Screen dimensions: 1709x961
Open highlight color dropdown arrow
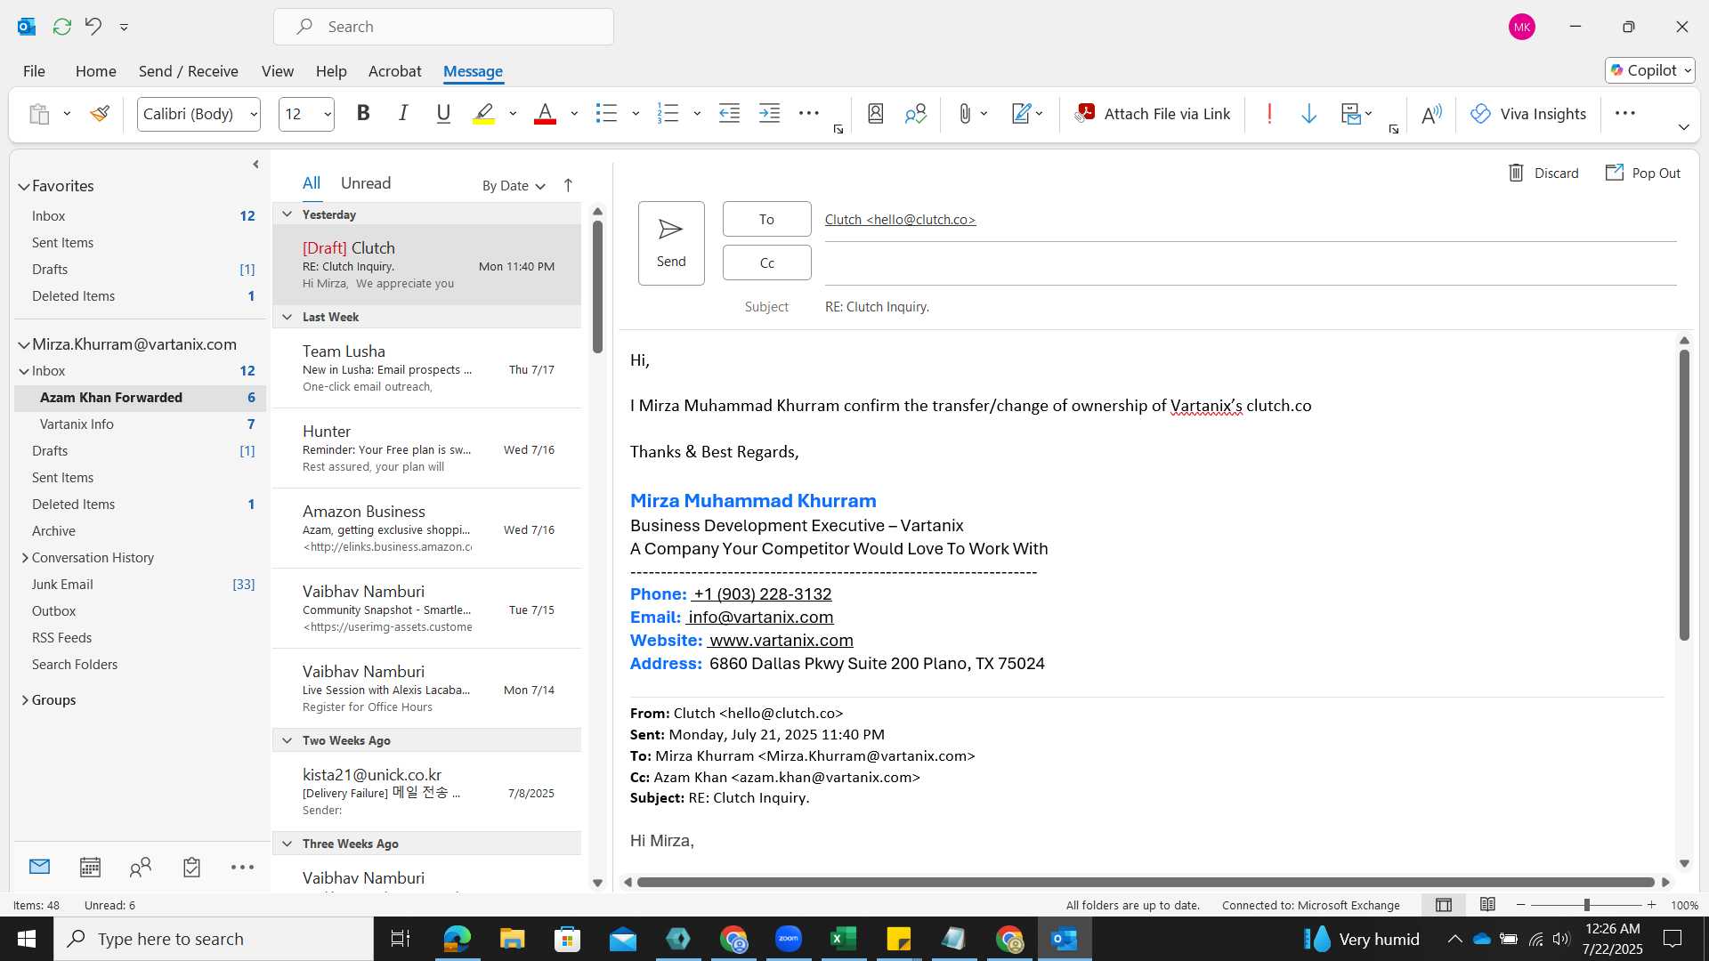tap(513, 114)
